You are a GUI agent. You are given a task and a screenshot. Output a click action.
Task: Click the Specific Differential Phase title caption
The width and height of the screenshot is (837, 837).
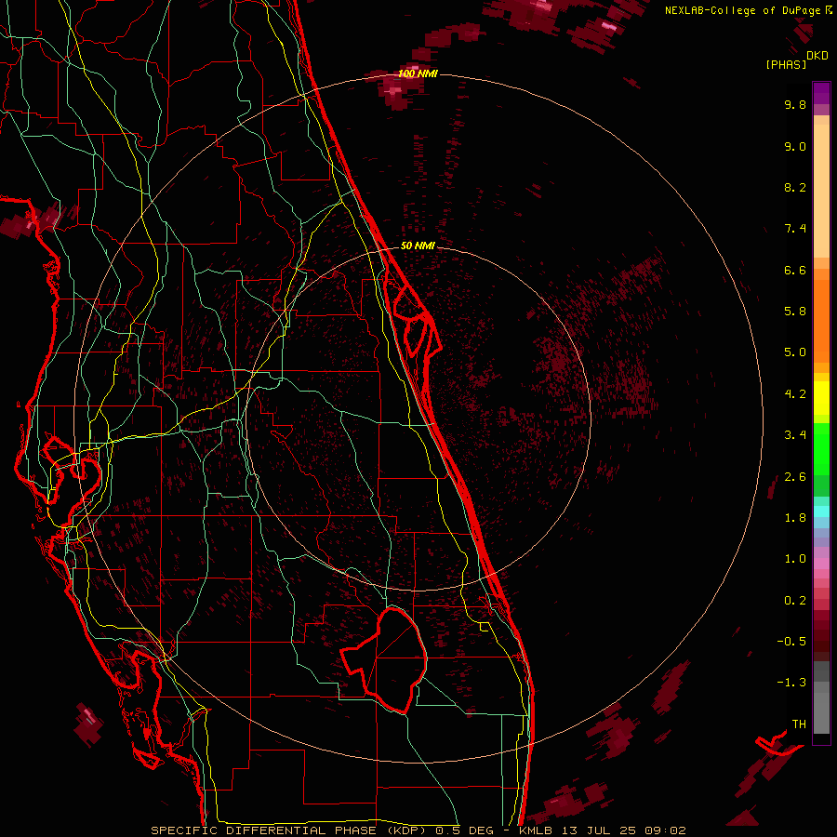point(418,830)
